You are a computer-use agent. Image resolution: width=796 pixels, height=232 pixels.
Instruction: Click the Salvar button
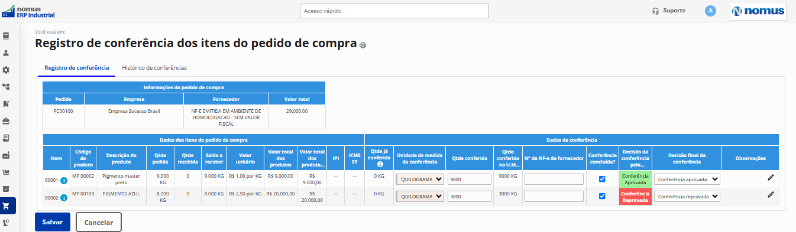(53, 222)
